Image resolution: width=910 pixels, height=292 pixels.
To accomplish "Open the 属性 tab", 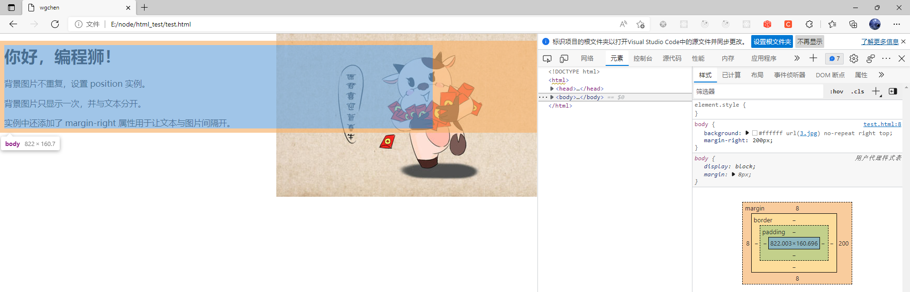I will [861, 75].
